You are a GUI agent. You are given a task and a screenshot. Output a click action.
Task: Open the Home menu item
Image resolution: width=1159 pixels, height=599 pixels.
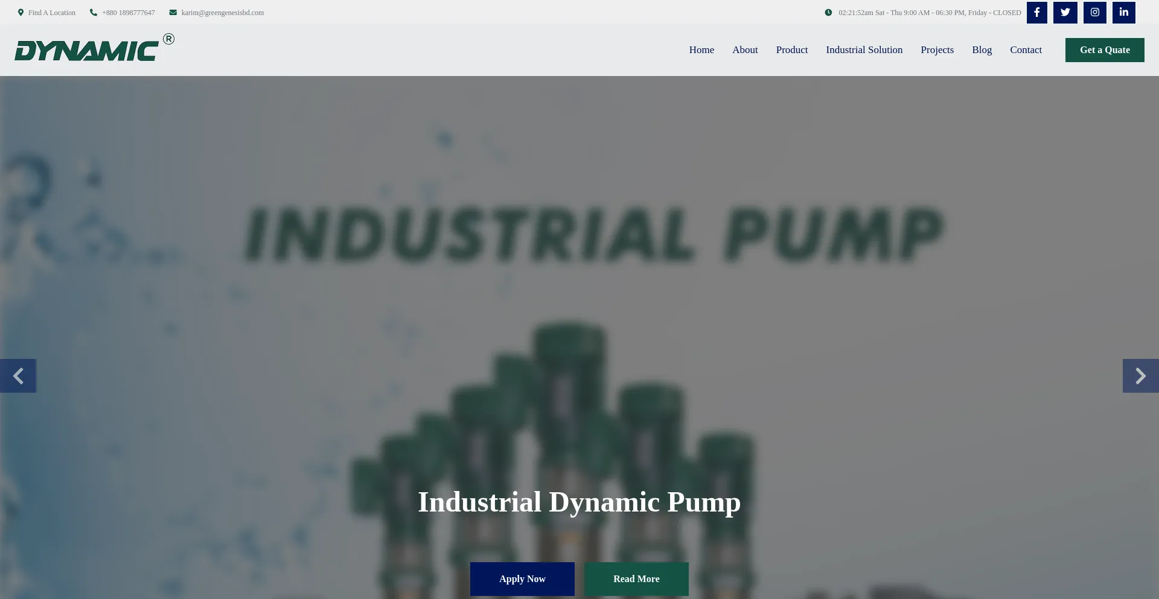pos(701,50)
